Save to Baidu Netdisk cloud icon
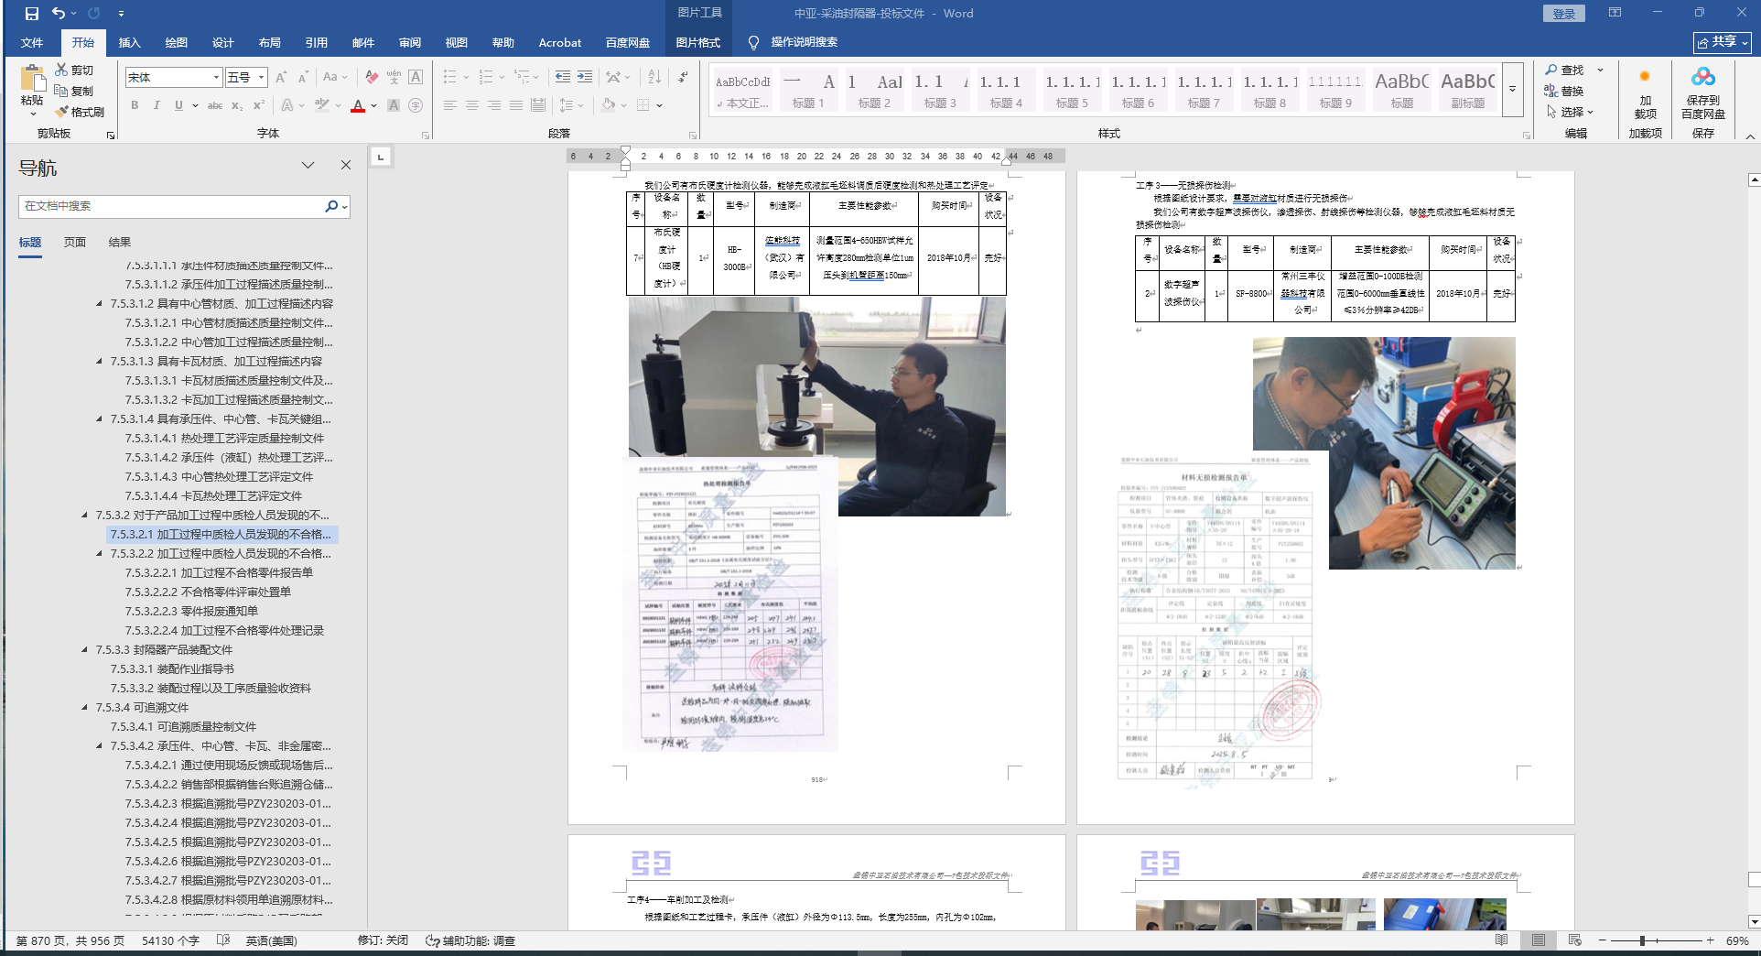This screenshot has height=956, width=1761. pos(1702,77)
